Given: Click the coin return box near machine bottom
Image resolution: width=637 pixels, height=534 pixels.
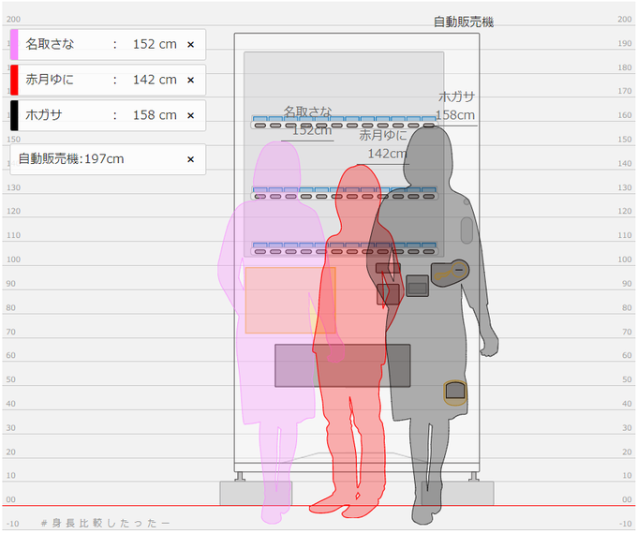Looking at the screenshot, I should coord(455,393).
